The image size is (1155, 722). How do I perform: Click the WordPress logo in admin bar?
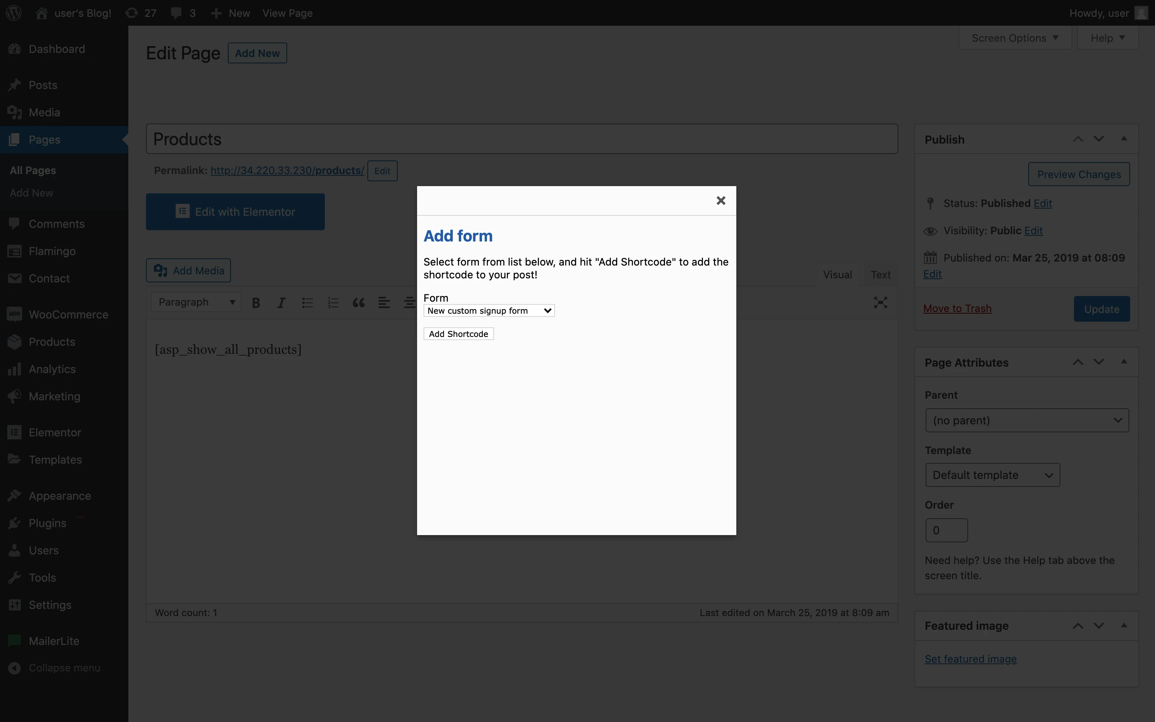(x=14, y=13)
